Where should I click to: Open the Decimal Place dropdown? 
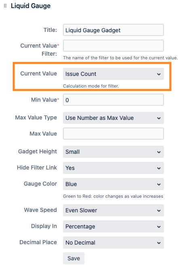click(x=113, y=243)
